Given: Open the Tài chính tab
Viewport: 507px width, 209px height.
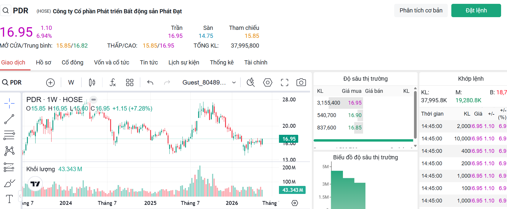Looking at the screenshot, I should coord(256,62).
